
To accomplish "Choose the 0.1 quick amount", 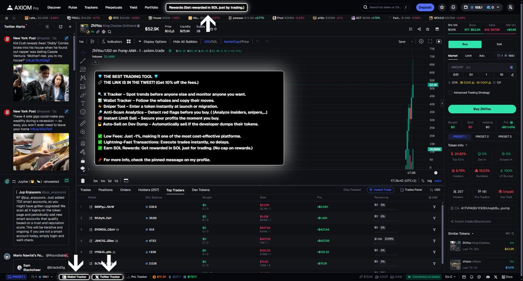I will pos(471,75).
